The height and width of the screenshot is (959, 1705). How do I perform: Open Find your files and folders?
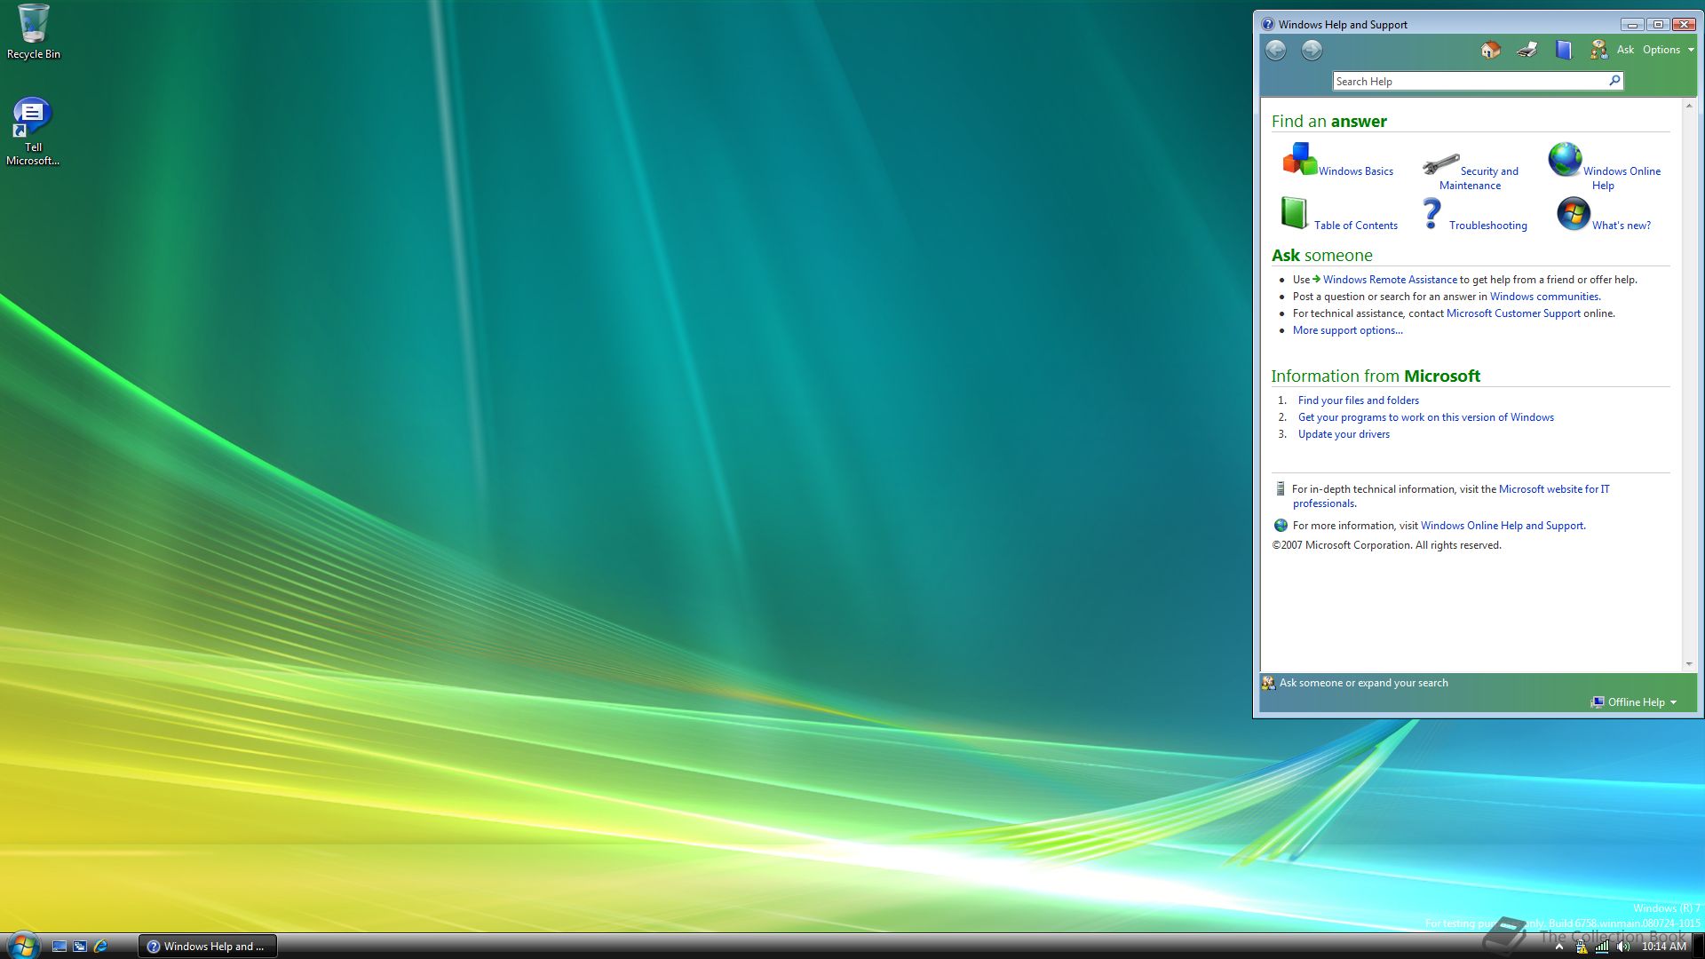click(x=1359, y=400)
